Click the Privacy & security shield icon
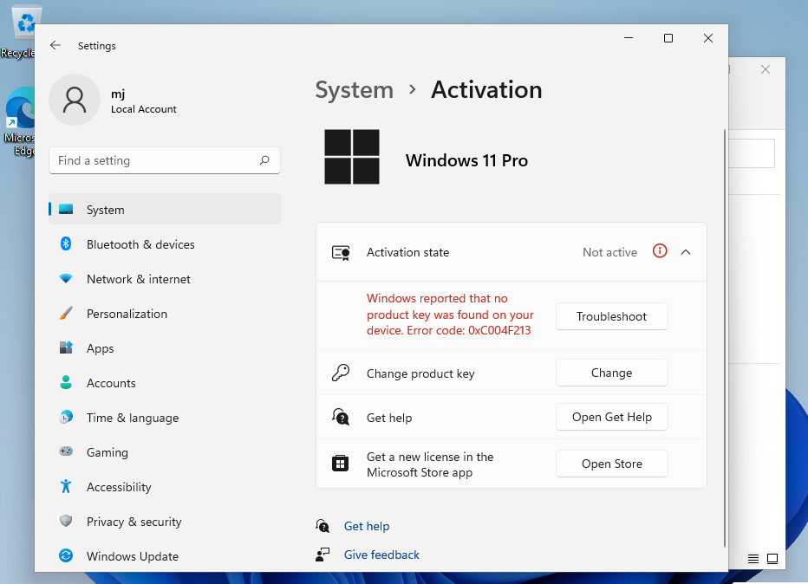The width and height of the screenshot is (808, 584). point(66,521)
